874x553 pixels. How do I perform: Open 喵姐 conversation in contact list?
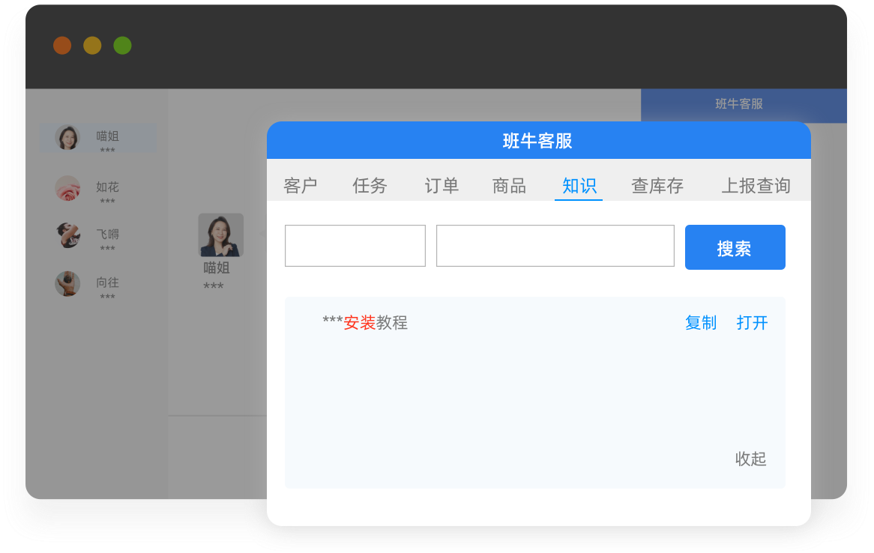pyautogui.click(x=98, y=138)
